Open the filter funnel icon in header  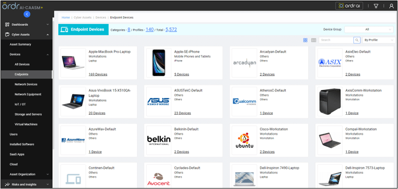[x=376, y=6]
